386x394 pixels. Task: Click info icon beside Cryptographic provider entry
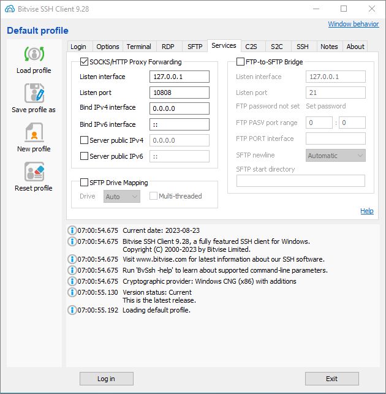pyautogui.click(x=72, y=281)
